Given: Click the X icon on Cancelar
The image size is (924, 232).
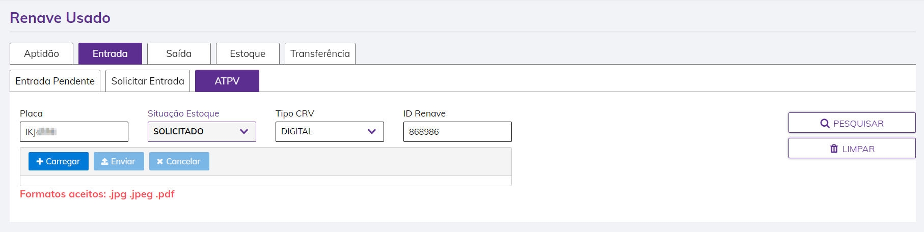Looking at the screenshot, I should pos(160,161).
